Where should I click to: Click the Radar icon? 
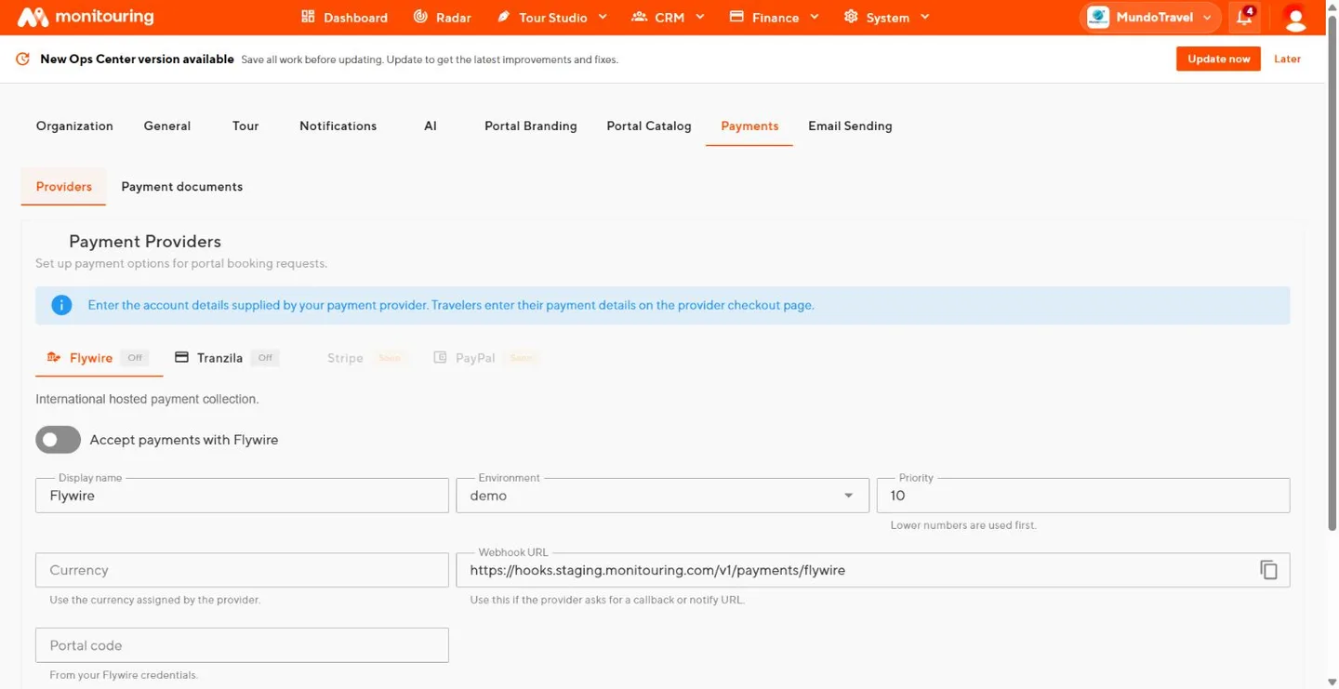pyautogui.click(x=420, y=17)
